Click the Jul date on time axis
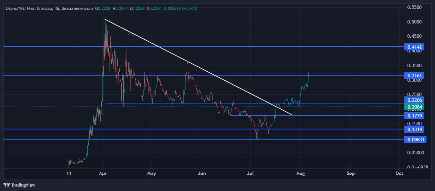Viewport: 435px width, 191px height. (250, 174)
